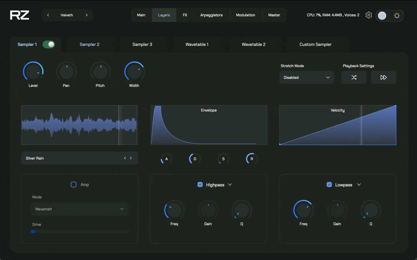Image resolution: width=417 pixels, height=260 pixels.
Task: Load next sample after Silver Rain
Action: click(131, 158)
